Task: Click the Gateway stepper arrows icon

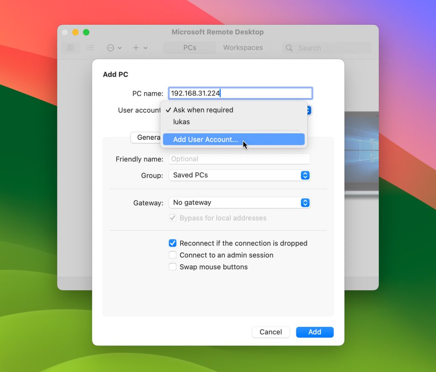Action: [305, 203]
